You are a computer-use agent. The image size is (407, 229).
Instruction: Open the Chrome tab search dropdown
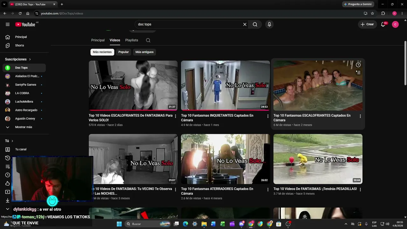(x=4, y=4)
